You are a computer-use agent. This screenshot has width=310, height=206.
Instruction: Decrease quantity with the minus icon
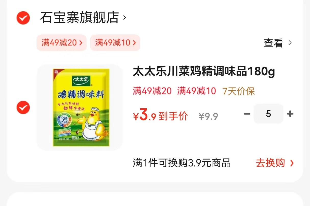pyautogui.click(x=247, y=114)
